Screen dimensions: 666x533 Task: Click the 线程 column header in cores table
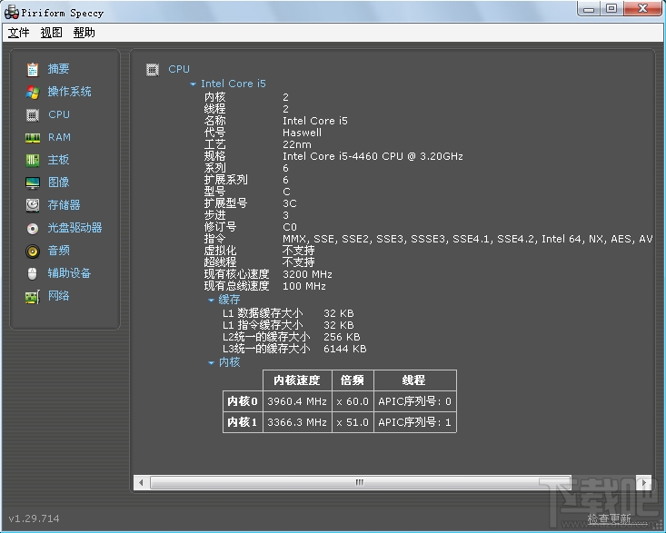(x=415, y=380)
